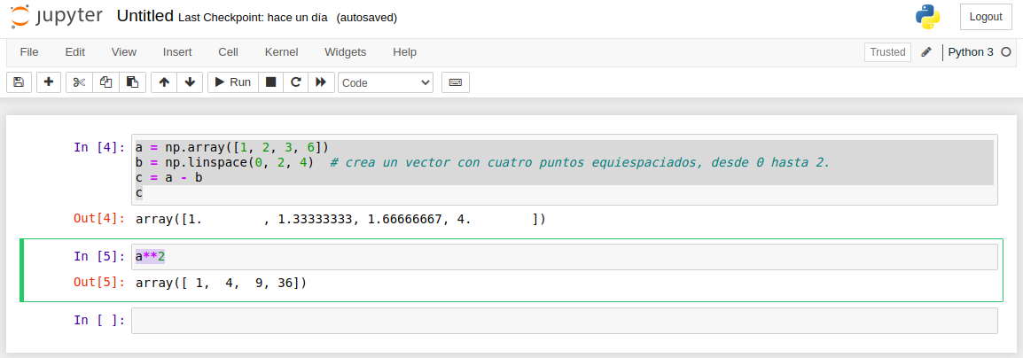
Task: Expand the Widgets menu
Action: [345, 52]
